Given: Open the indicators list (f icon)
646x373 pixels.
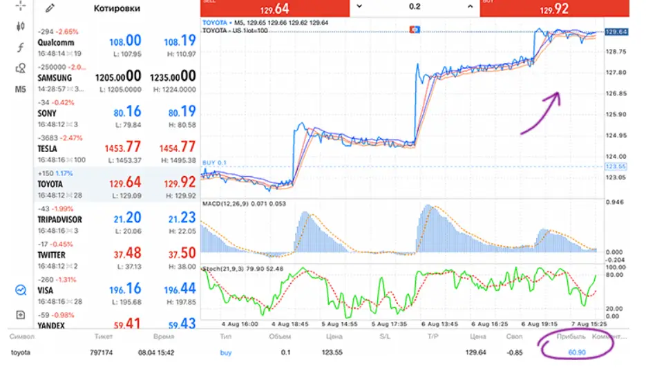Looking at the screenshot, I should pyautogui.click(x=21, y=48).
